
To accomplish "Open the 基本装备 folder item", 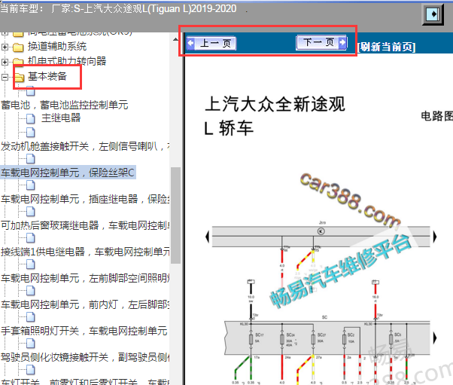I will (x=47, y=76).
